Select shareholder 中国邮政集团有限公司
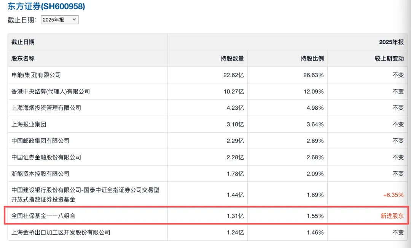The image size is (411, 248). coord(40,141)
